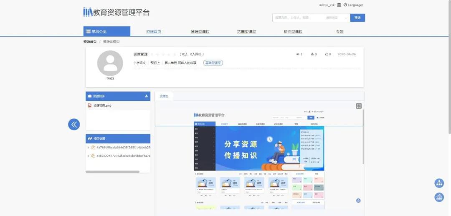451x216 pixels.
Task: Click the 相关资源 header icon
Action: point(90,138)
